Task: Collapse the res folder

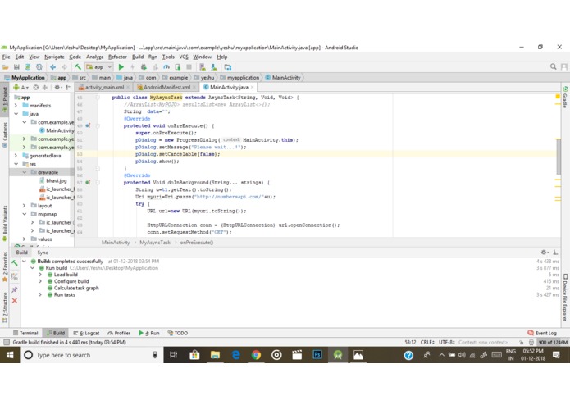Action: pos(16,164)
